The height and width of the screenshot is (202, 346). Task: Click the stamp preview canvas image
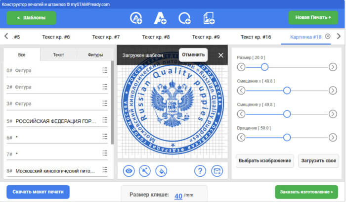coord(173,103)
